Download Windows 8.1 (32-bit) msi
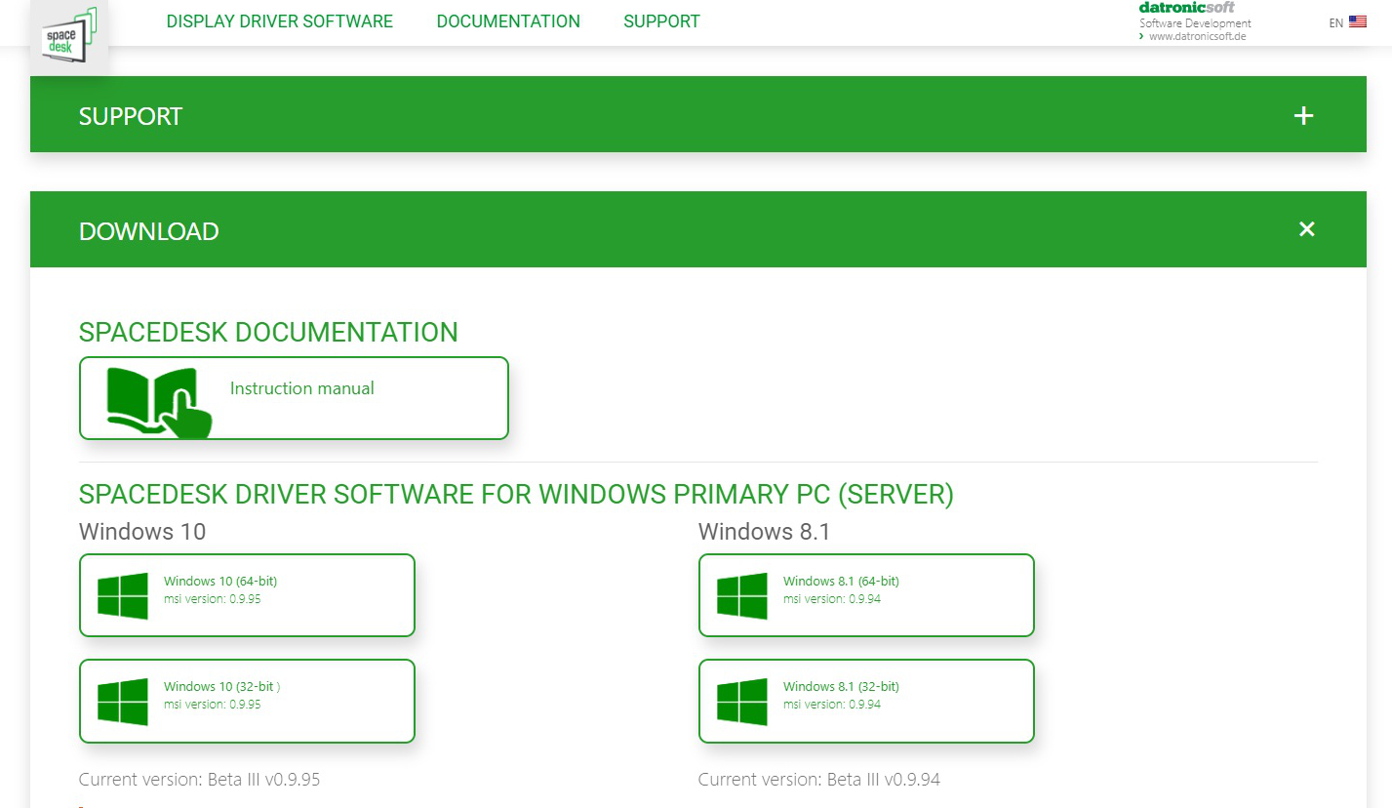Screen dimensions: 1392x808 (x=866, y=701)
